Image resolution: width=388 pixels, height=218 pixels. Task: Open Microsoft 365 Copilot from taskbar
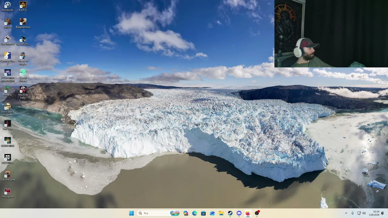[186, 213]
